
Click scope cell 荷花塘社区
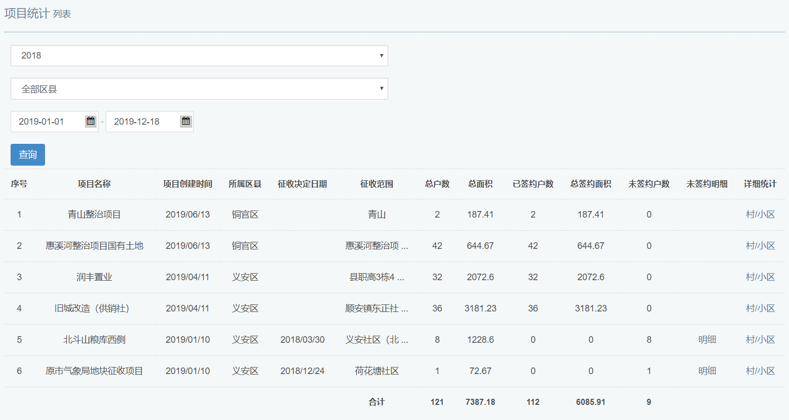(377, 371)
